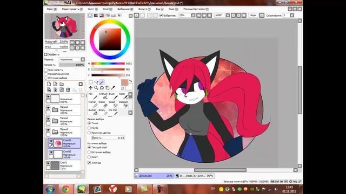Viewport: 346px width, 194px height.
Task: Activate the magic wand tool
Action: point(102,82)
